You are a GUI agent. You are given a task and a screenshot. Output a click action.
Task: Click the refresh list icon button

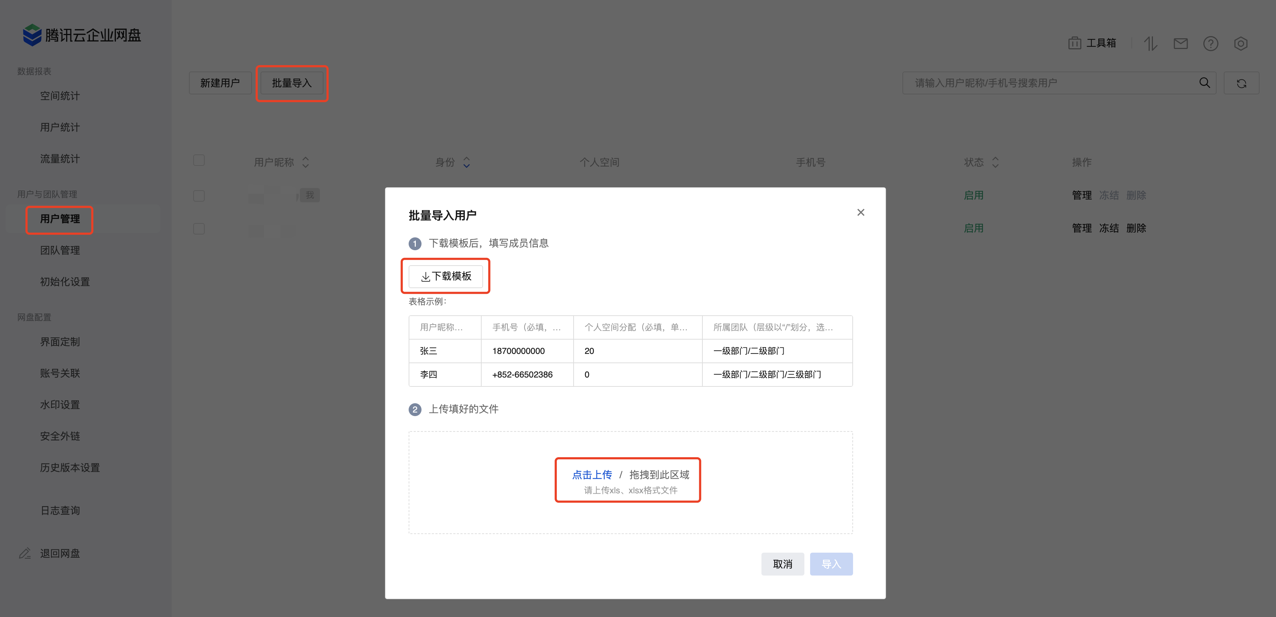coord(1241,83)
